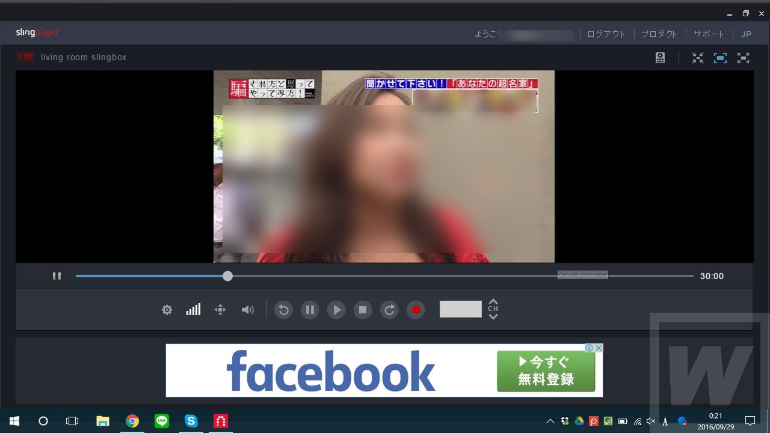Viewport: 770px width, 433px height.
Task: Click the channel number input box
Action: [461, 309]
